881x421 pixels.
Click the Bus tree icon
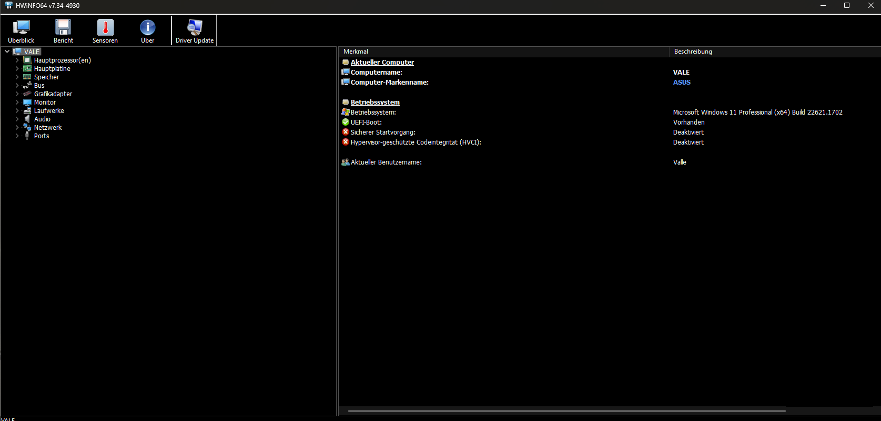[27, 85]
